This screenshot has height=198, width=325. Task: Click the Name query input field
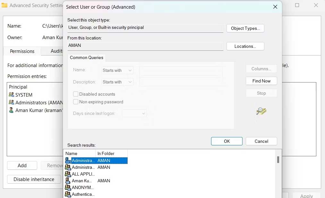[x=181, y=70]
